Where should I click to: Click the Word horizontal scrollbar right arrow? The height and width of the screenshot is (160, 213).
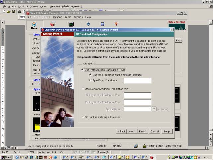tap(207, 148)
